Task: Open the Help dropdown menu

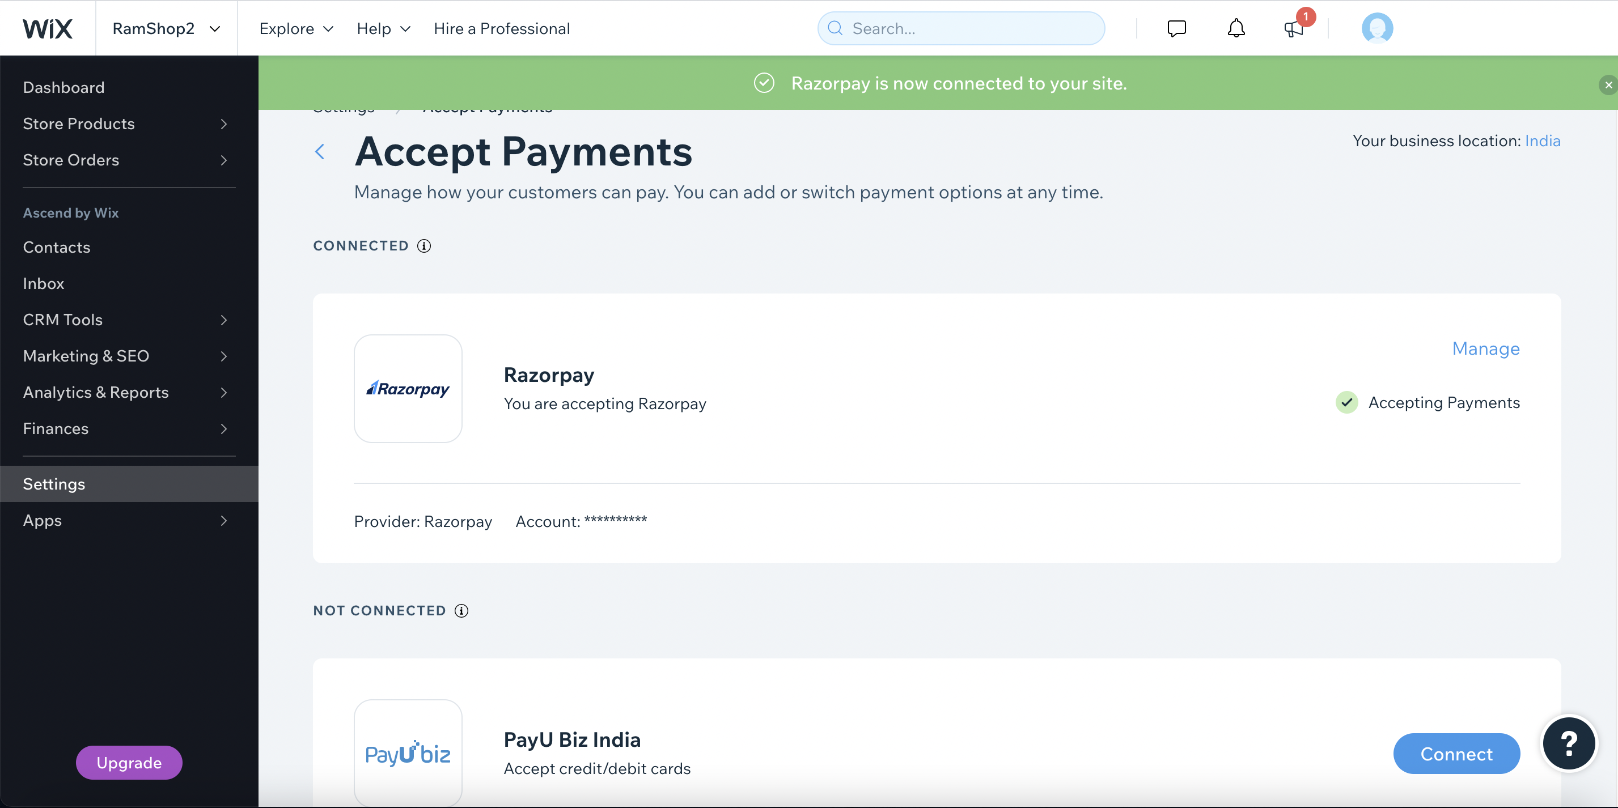Action: pos(383,29)
